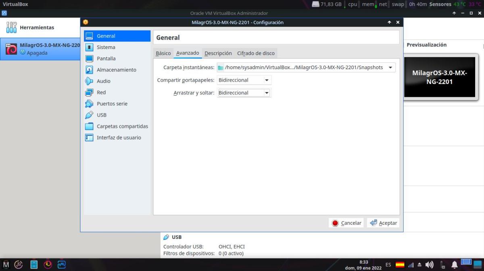Open Carpetas compartidas settings
The height and width of the screenshot is (271, 484).
click(122, 126)
